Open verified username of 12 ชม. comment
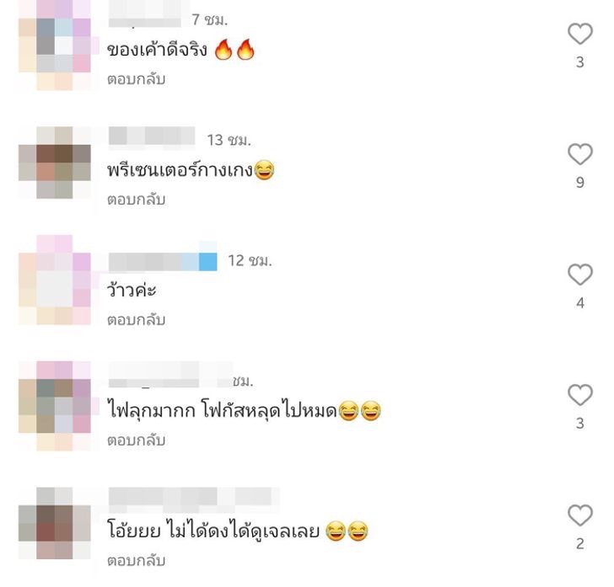Screen dimensions: 614x587 (163, 261)
